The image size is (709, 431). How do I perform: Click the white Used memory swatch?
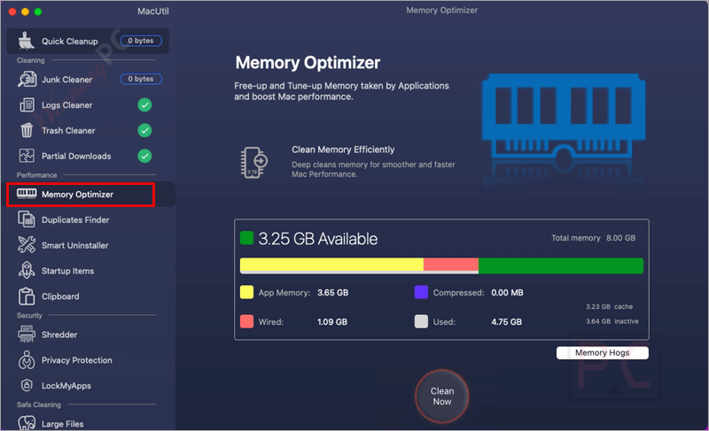click(421, 321)
